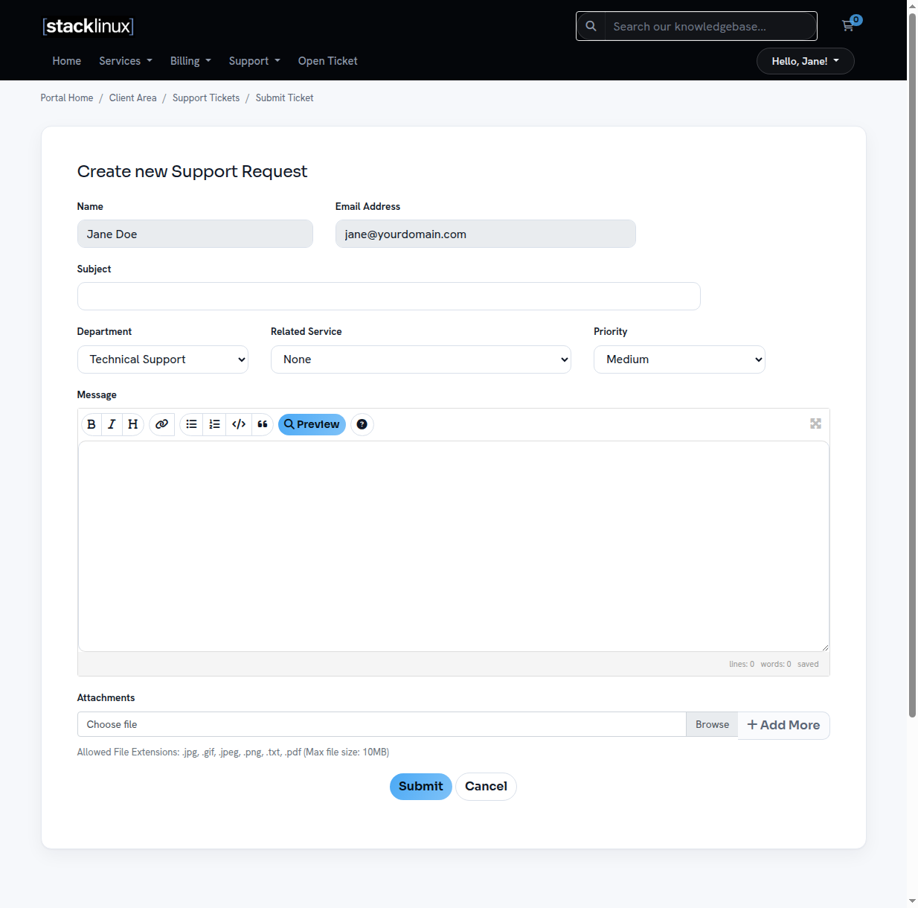The width and height of the screenshot is (918, 908).
Task: Click the 'words: 0' status text
Action: 776,664
